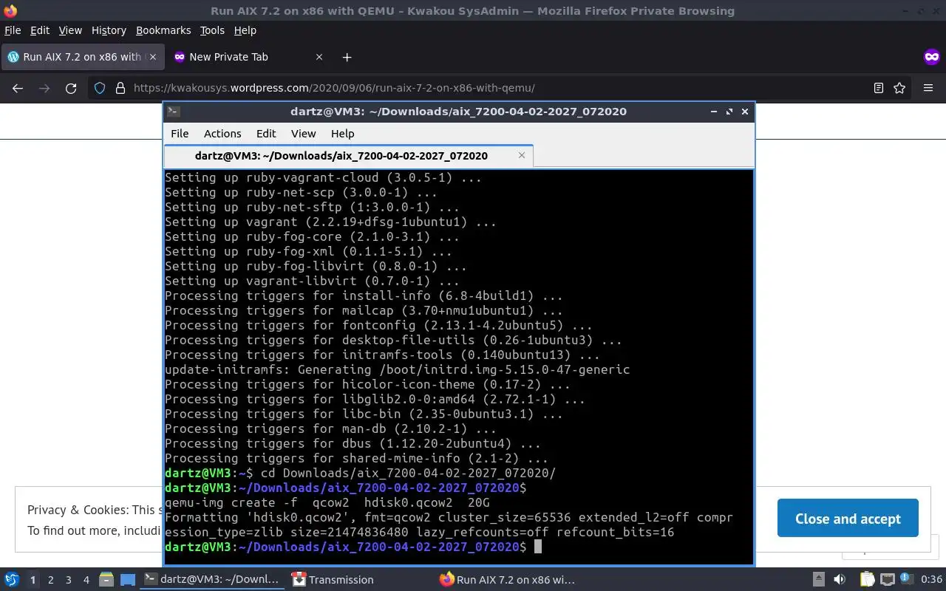Click the Firefox forward arrow

pyautogui.click(x=44, y=88)
